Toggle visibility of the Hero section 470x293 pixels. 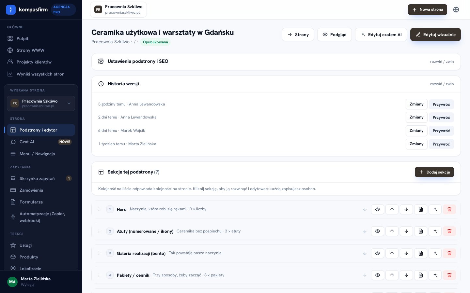[x=377, y=209]
